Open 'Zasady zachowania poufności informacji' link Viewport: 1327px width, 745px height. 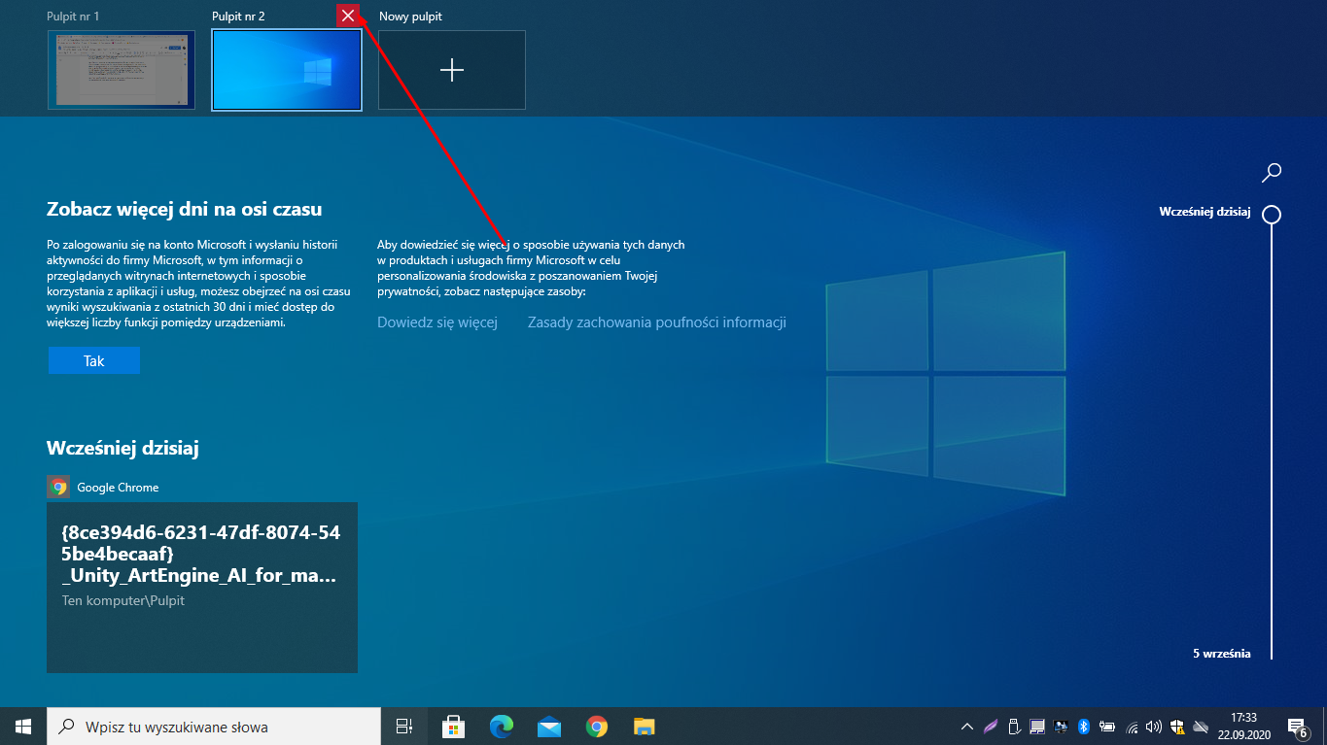click(656, 322)
